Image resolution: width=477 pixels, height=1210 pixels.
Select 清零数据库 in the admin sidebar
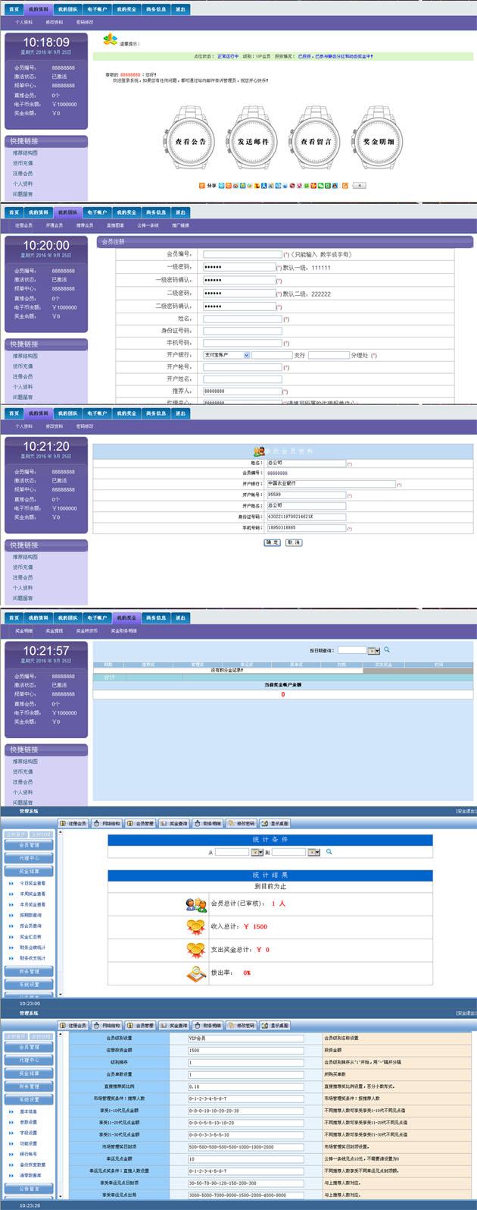30,1175
